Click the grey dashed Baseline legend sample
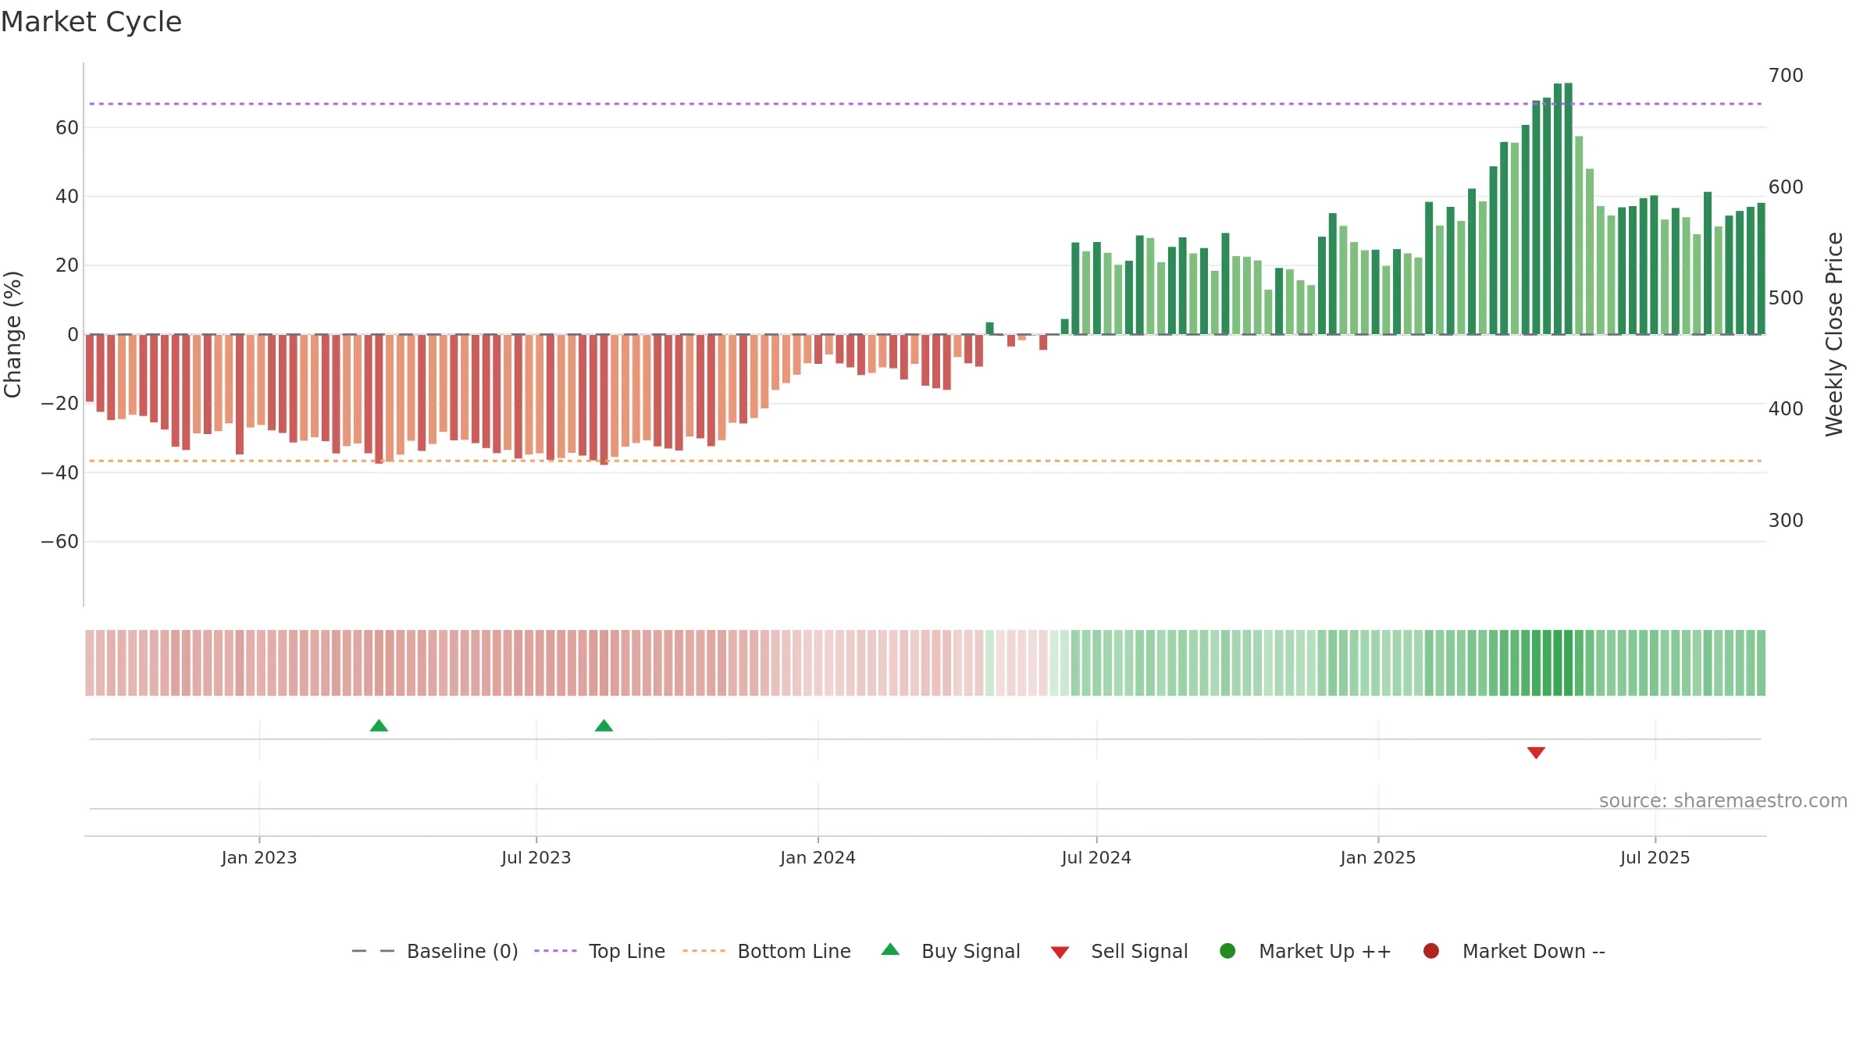Viewport: 1874px width, 1054px height. point(373,951)
